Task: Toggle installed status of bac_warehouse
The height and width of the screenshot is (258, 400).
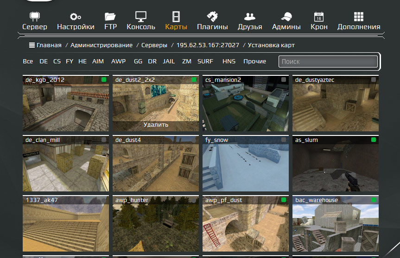Action: pyautogui.click(x=374, y=200)
